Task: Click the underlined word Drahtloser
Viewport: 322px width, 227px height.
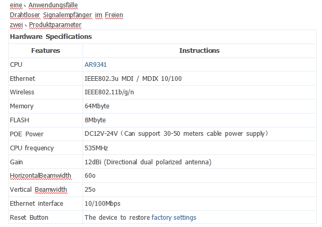Action: (x=25, y=15)
